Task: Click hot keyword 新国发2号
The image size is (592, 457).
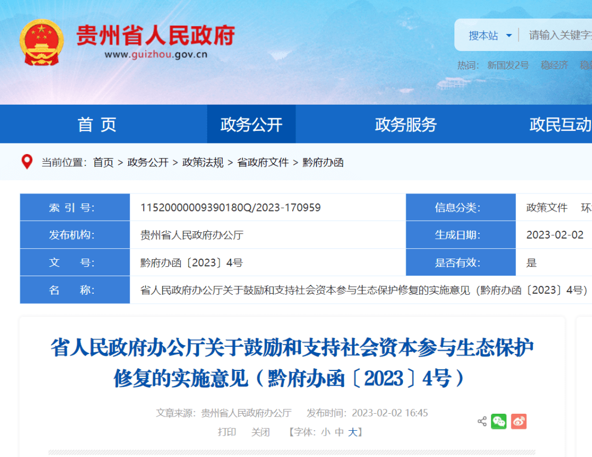Action: [508, 65]
